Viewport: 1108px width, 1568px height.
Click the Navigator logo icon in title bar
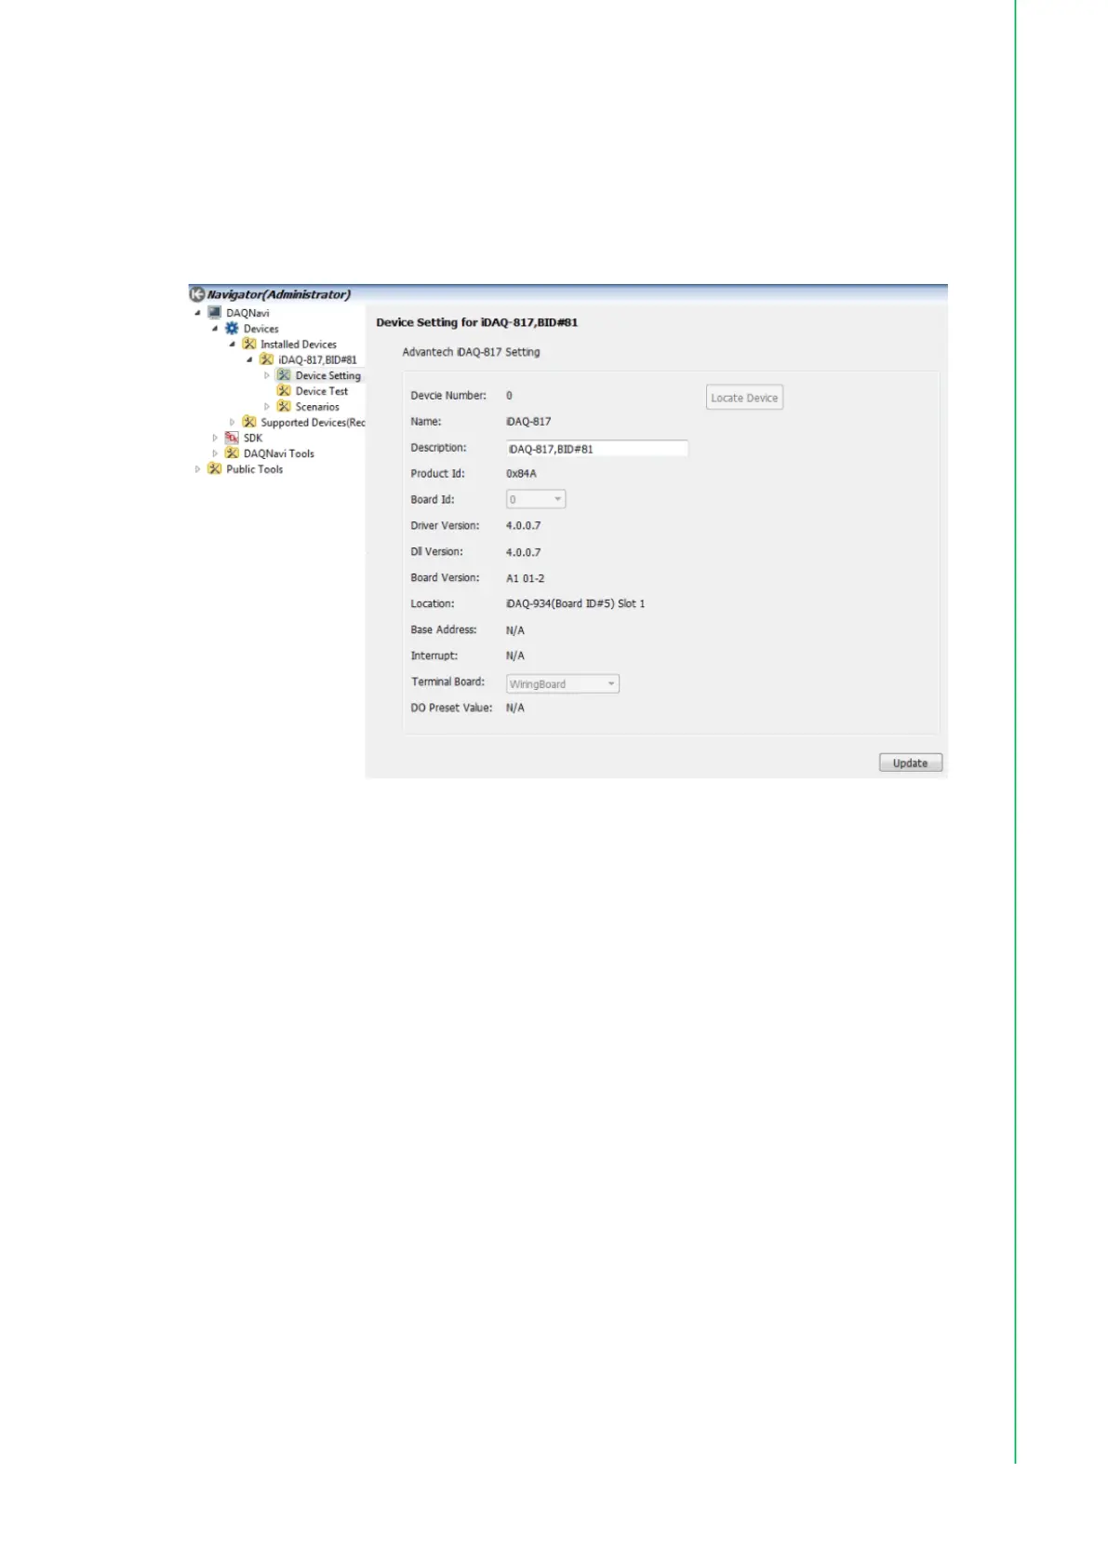pyautogui.click(x=196, y=294)
